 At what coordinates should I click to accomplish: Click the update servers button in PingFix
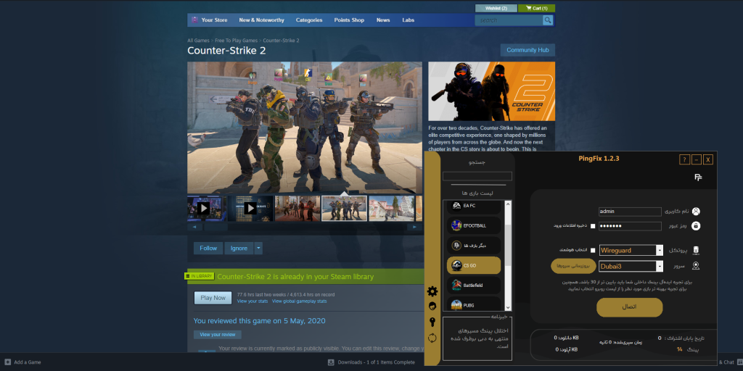click(x=573, y=266)
